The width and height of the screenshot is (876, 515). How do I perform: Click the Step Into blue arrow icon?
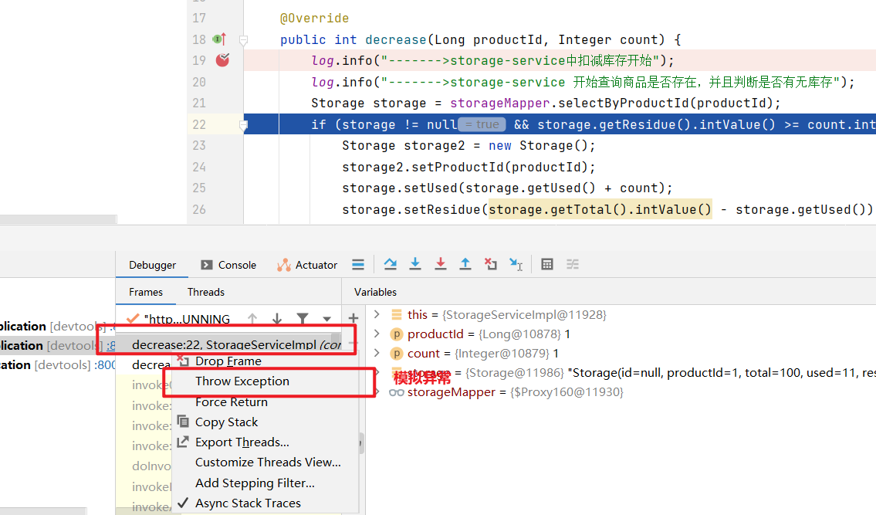(415, 264)
